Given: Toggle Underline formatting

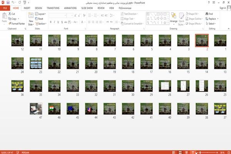Looking at the screenshot, I should pos(58,22).
